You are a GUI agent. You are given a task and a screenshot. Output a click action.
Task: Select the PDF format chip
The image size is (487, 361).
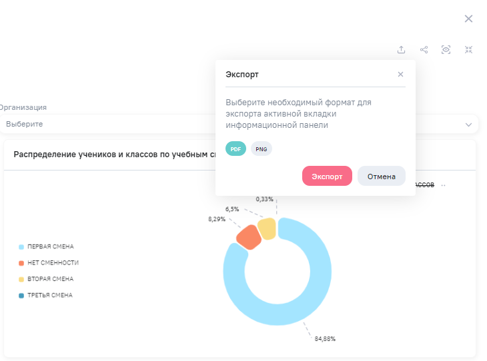[235, 149]
